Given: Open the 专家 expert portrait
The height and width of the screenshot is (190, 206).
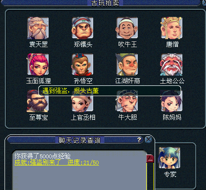Looking at the screenshot, I should tap(169, 158).
